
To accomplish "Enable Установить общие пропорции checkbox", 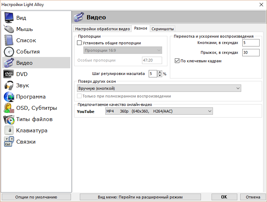I will 79,43.
